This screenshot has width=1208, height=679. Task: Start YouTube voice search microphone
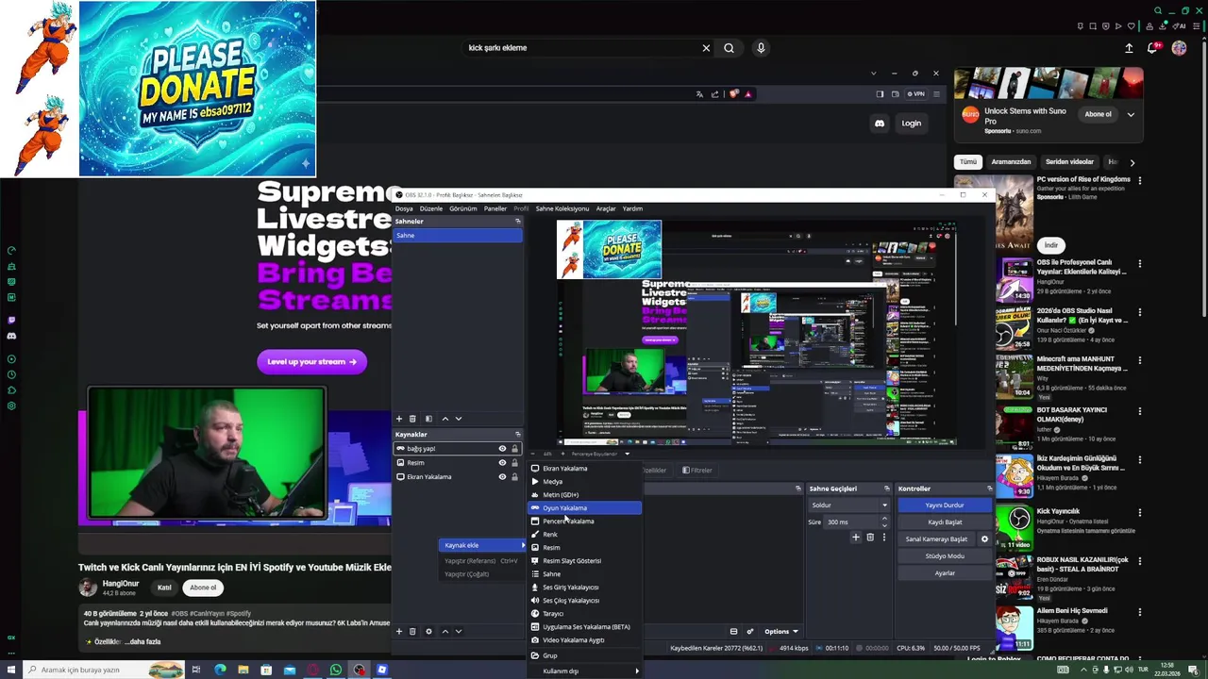point(761,48)
